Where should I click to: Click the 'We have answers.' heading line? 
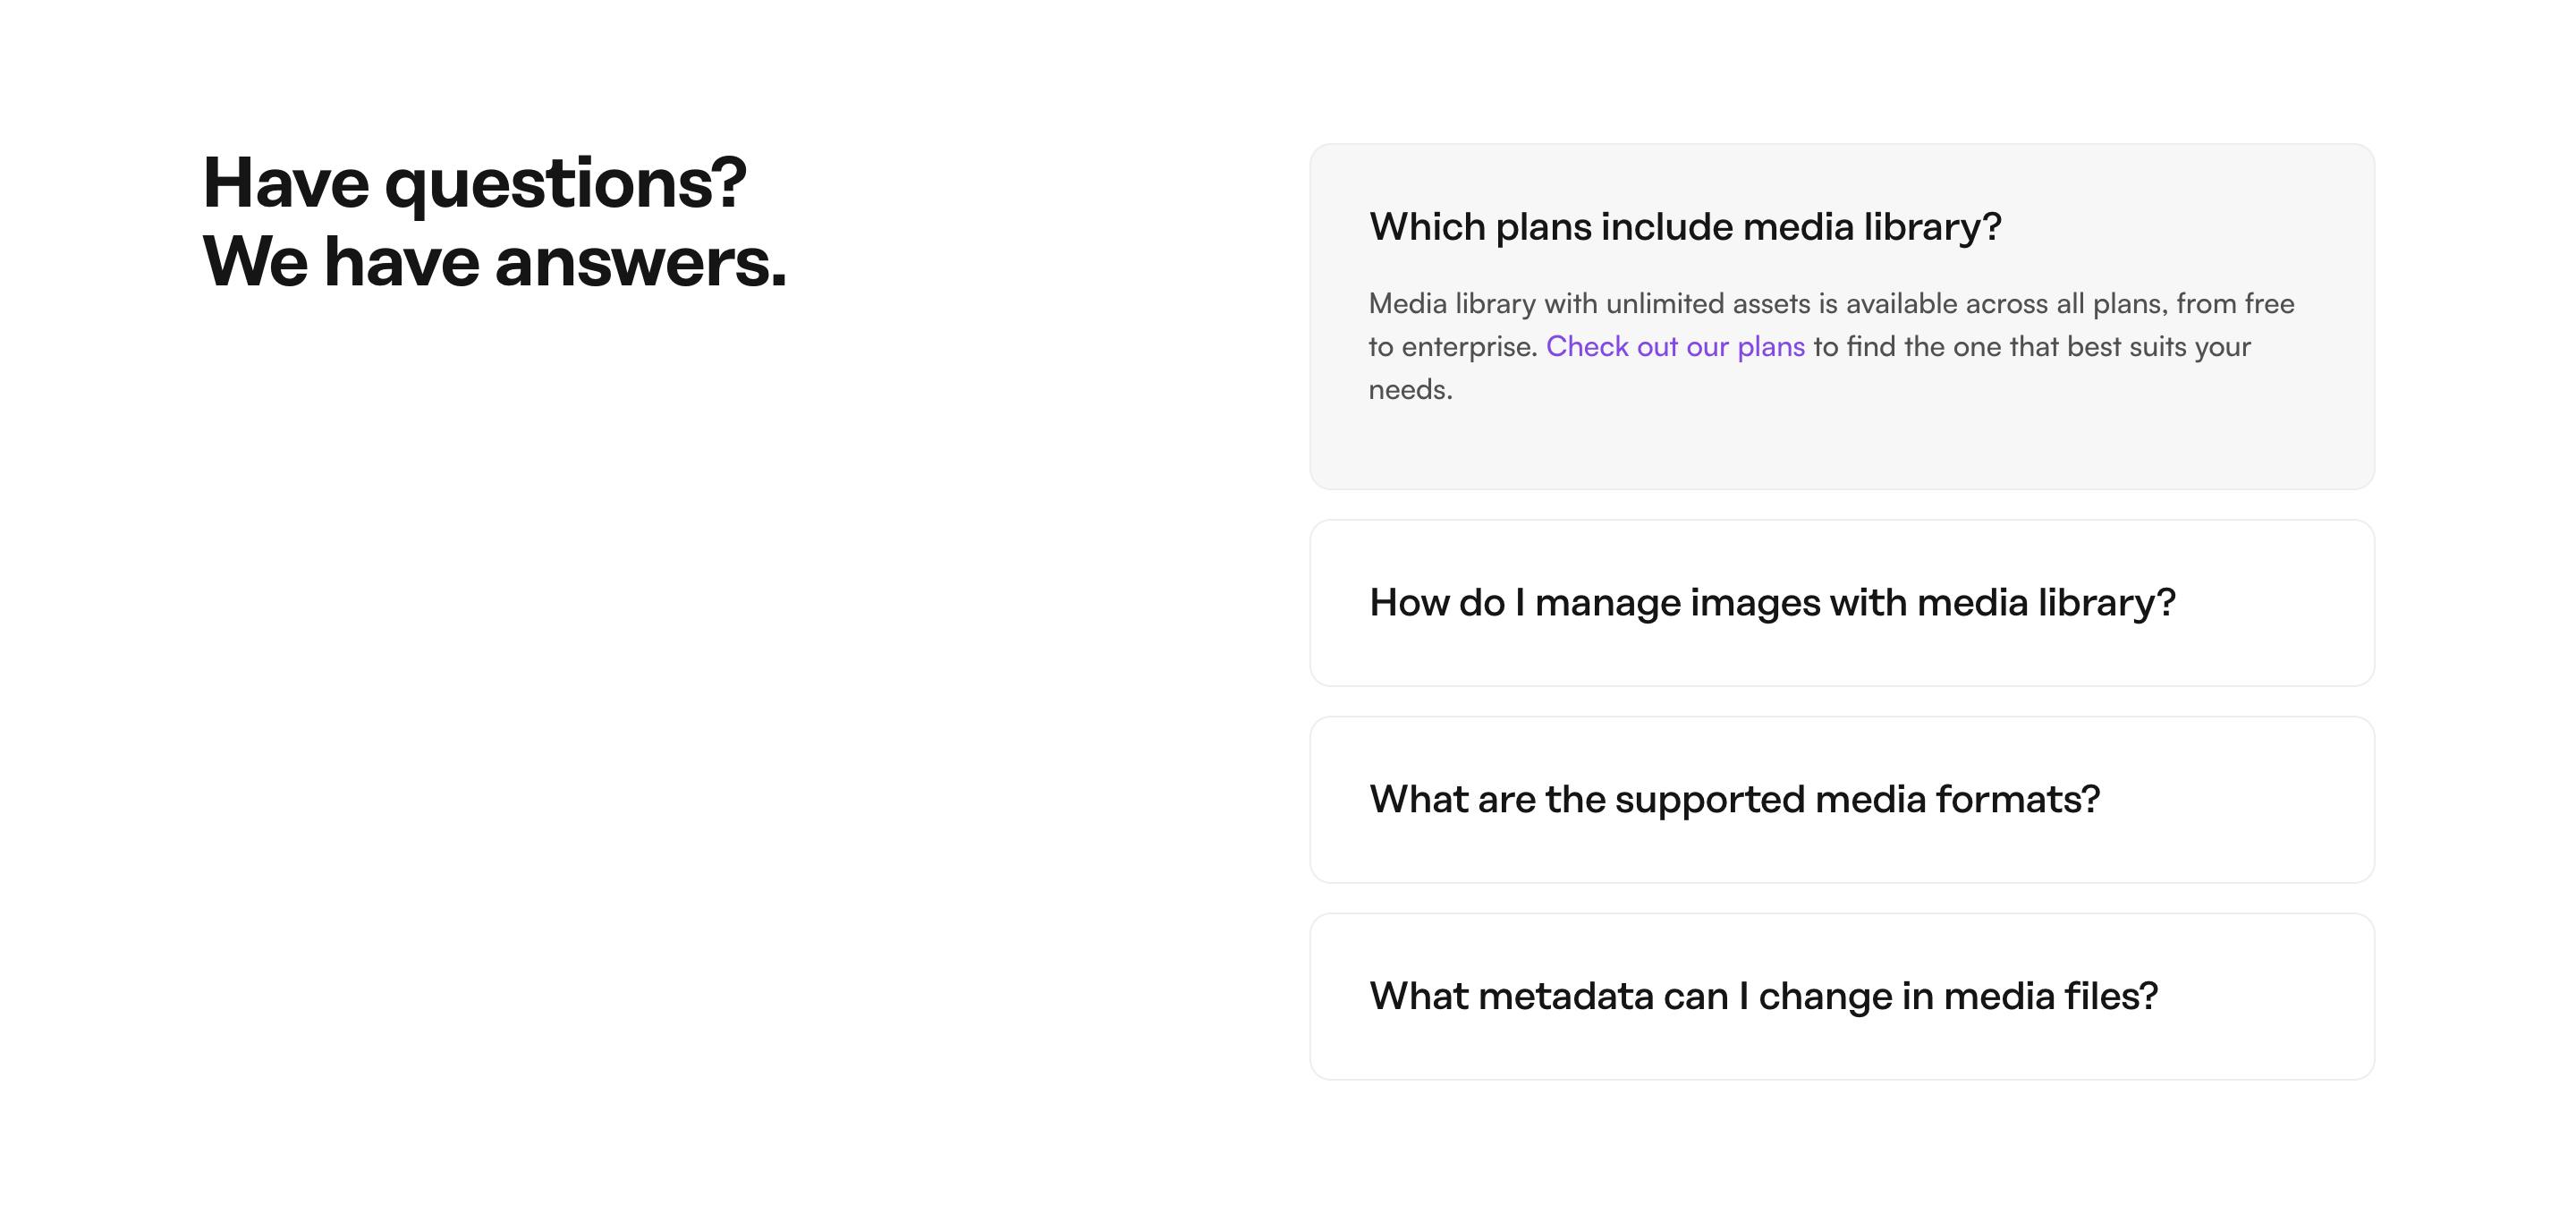pos(494,263)
